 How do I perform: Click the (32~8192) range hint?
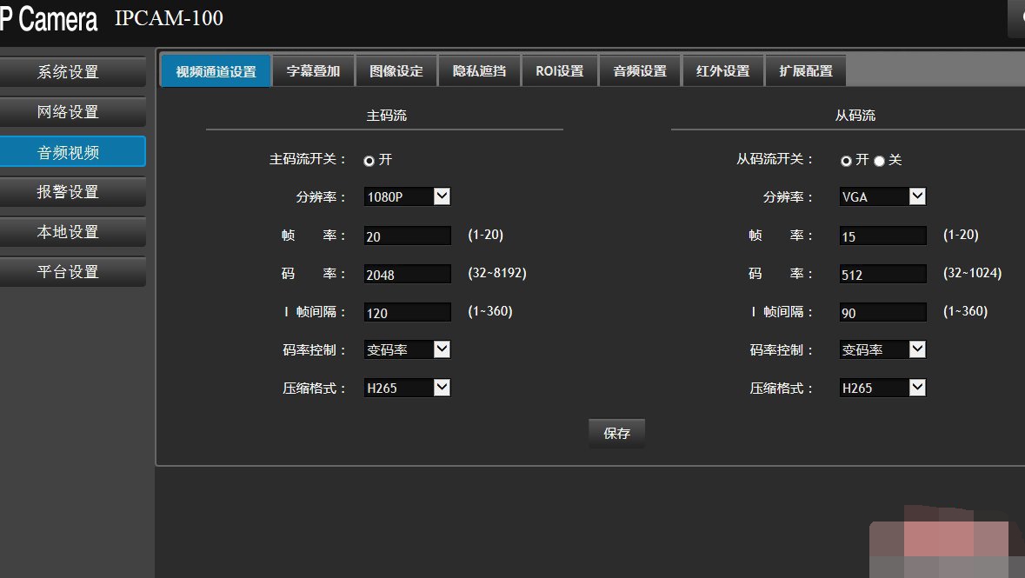click(x=497, y=273)
